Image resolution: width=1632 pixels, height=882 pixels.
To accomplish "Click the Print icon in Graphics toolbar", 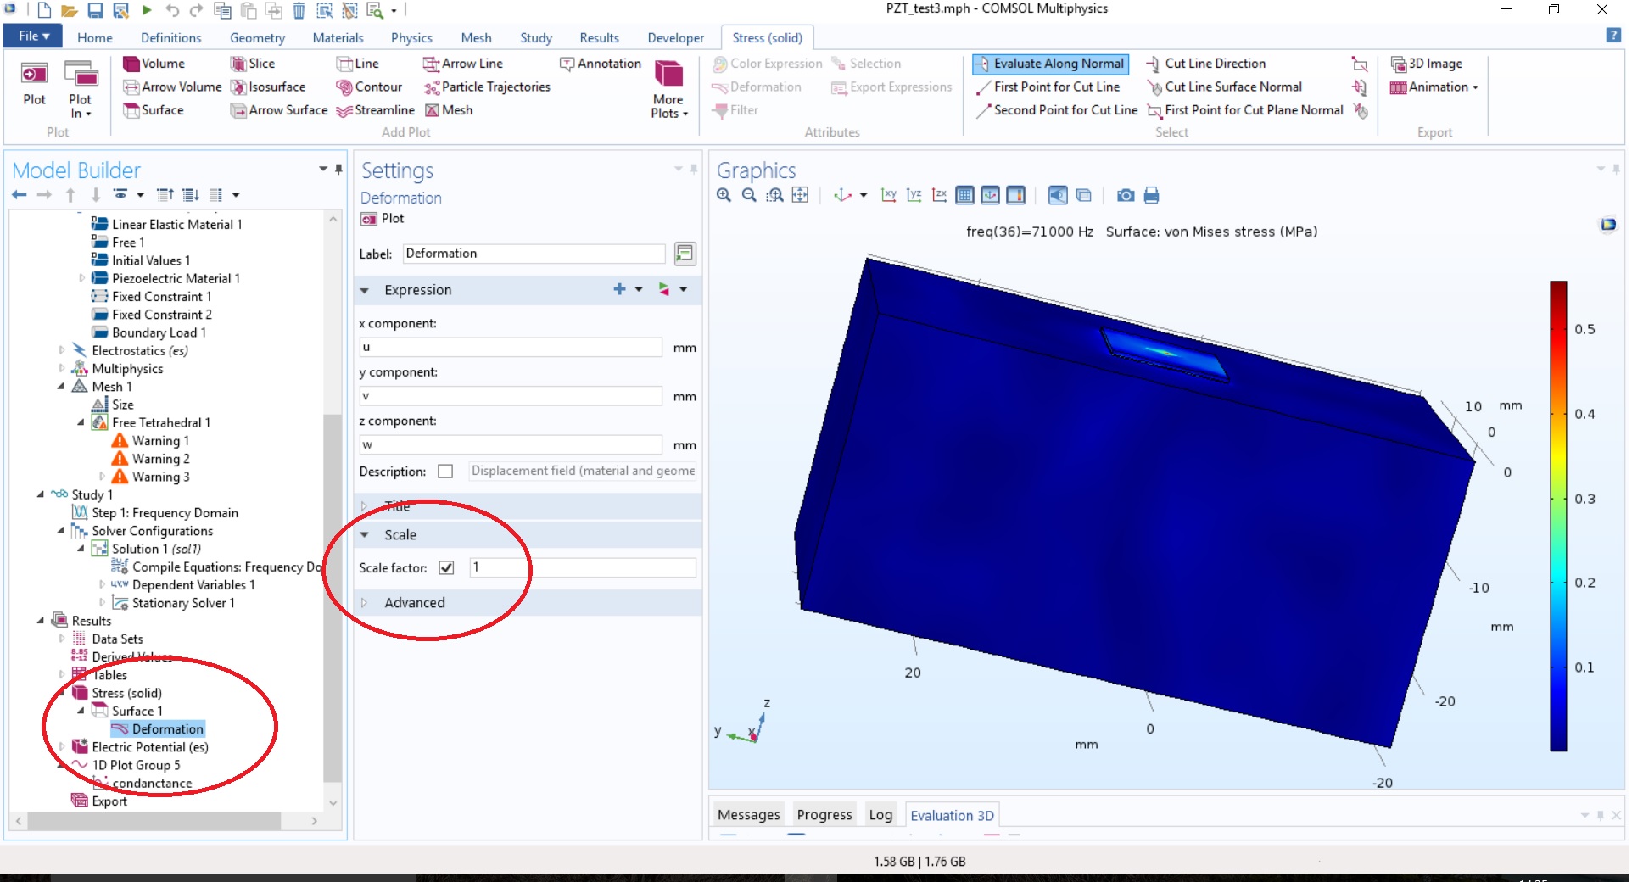I will click(1151, 195).
